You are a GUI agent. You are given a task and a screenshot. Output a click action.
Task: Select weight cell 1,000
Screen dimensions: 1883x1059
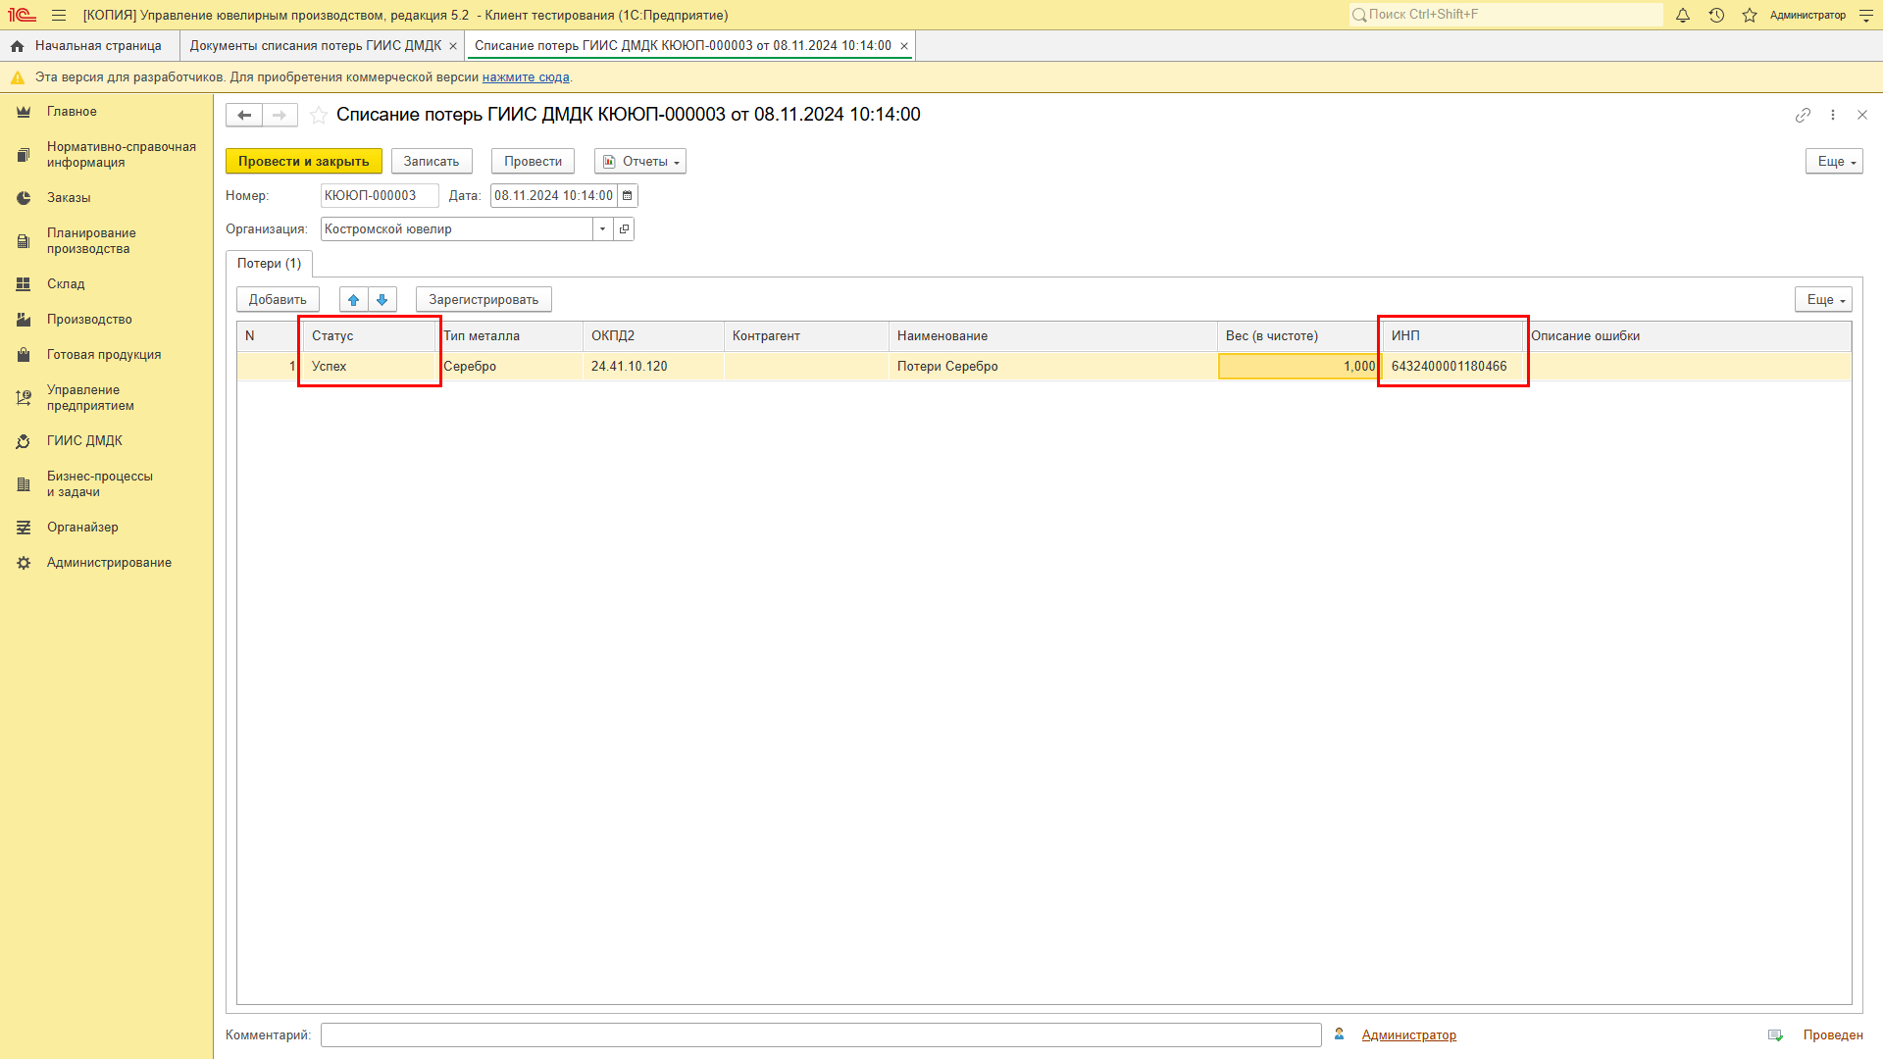click(x=1299, y=367)
